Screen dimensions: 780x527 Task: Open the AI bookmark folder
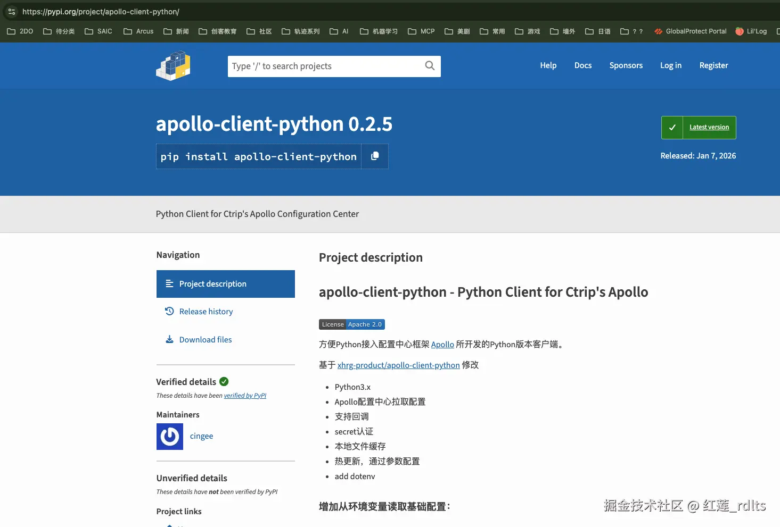[x=339, y=31]
